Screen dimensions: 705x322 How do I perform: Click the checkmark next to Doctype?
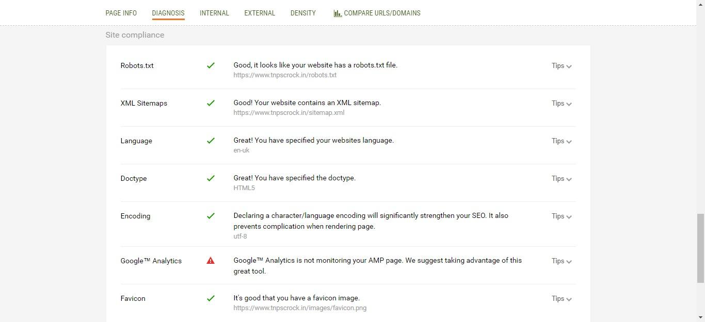coord(211,178)
